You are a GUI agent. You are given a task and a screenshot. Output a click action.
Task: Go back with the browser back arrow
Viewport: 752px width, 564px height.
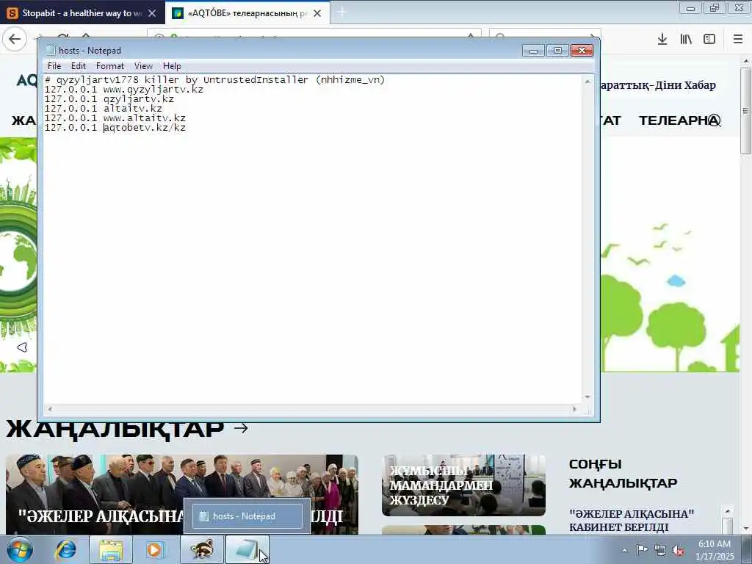pos(15,39)
